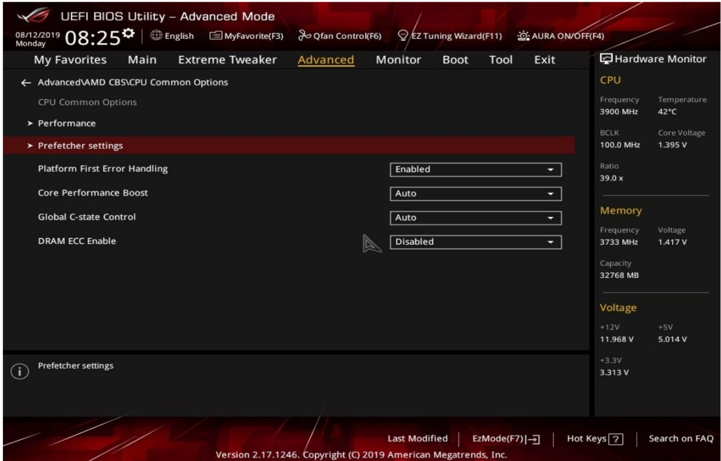Click Last Modified button
721x461 pixels.
tap(417, 439)
